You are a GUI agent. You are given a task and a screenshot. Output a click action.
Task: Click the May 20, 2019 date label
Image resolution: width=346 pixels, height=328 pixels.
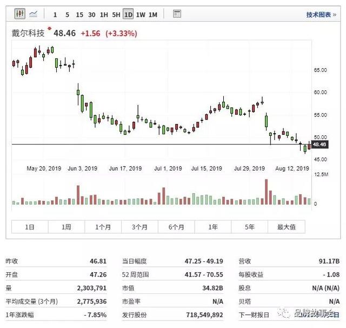44,168
